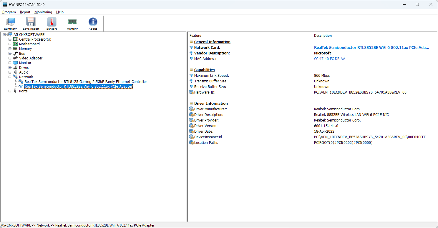Image resolution: width=438 pixels, height=228 pixels.
Task: Click the 866 Mbps link speed value
Action: (322, 76)
